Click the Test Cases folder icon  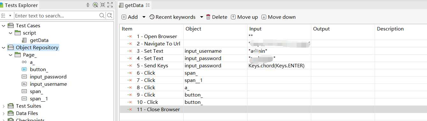tap(11, 25)
